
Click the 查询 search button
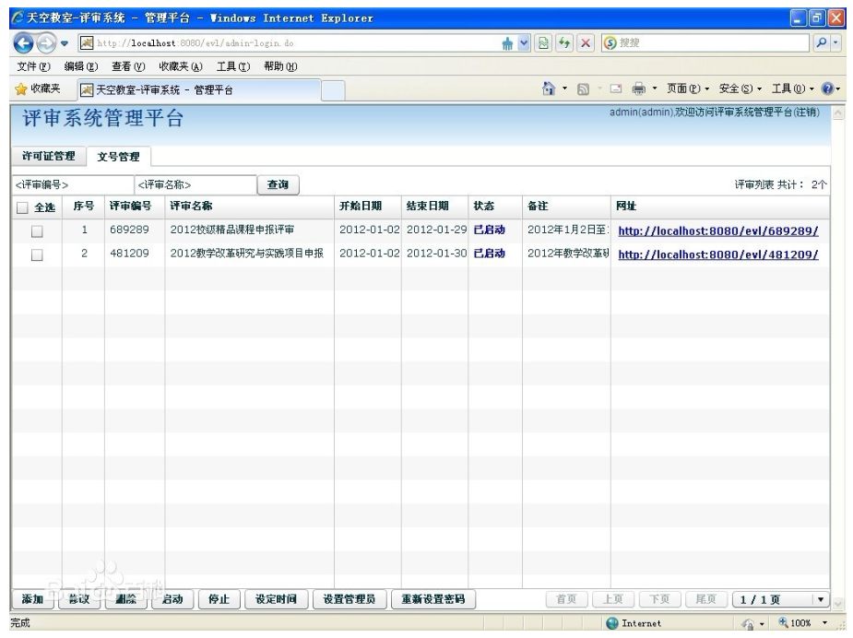(x=278, y=184)
